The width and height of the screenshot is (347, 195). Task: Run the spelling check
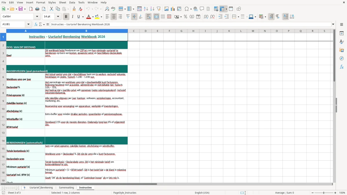coord(113,9)
